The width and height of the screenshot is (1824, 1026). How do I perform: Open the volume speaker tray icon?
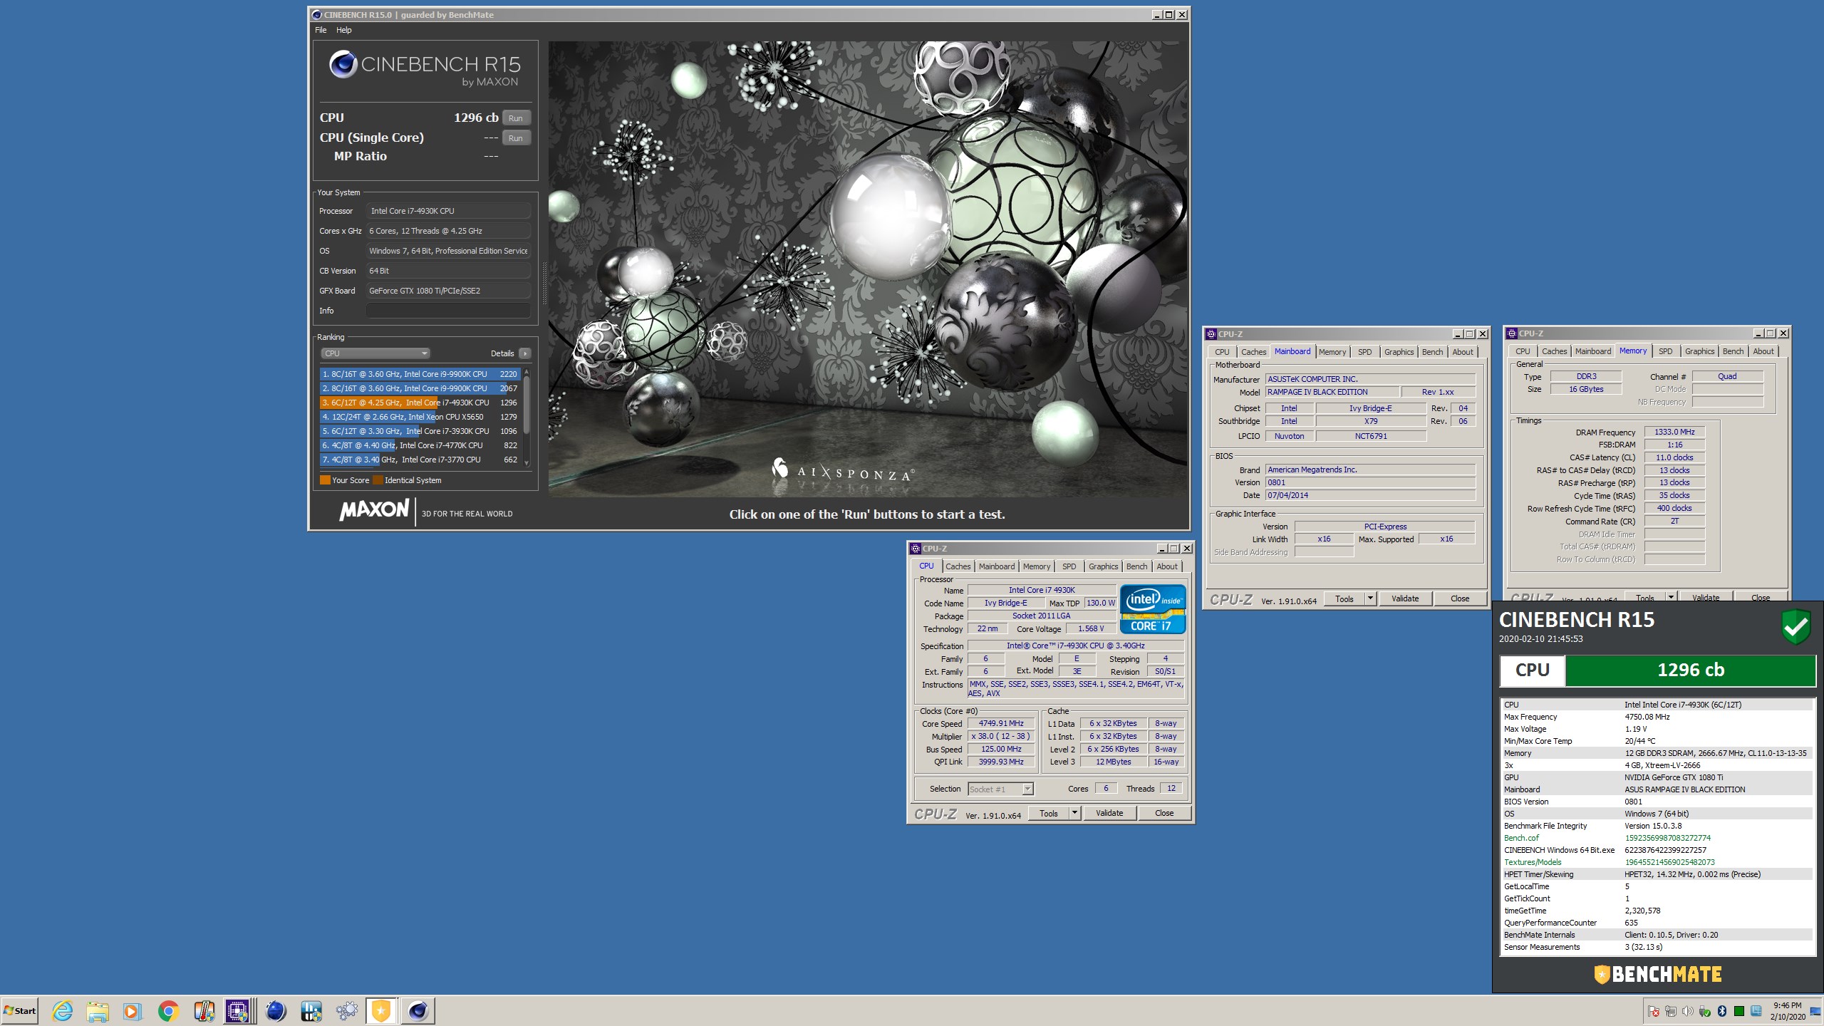click(1687, 1011)
